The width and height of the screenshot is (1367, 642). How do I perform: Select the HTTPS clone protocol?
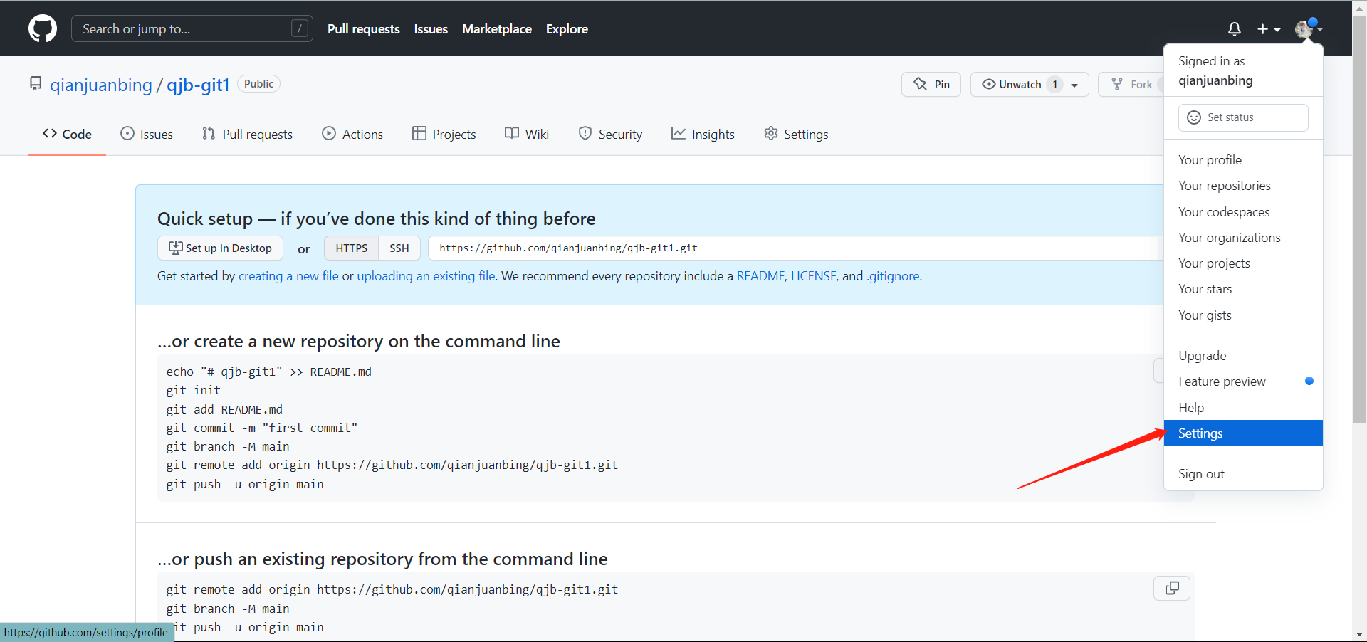[352, 248]
